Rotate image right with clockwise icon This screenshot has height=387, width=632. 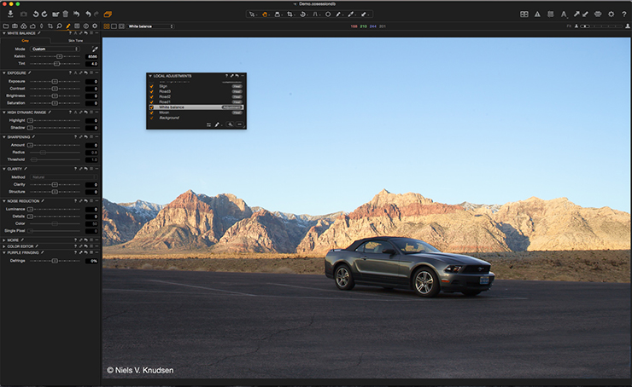(44, 14)
